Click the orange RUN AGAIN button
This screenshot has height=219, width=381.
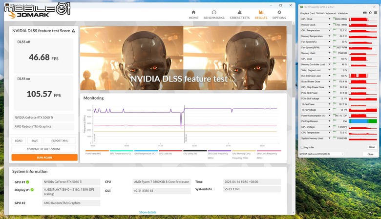(44, 158)
